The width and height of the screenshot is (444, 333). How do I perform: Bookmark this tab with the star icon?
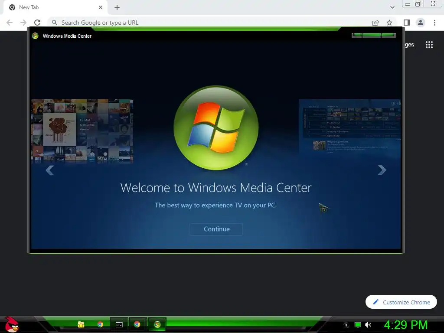(389, 23)
